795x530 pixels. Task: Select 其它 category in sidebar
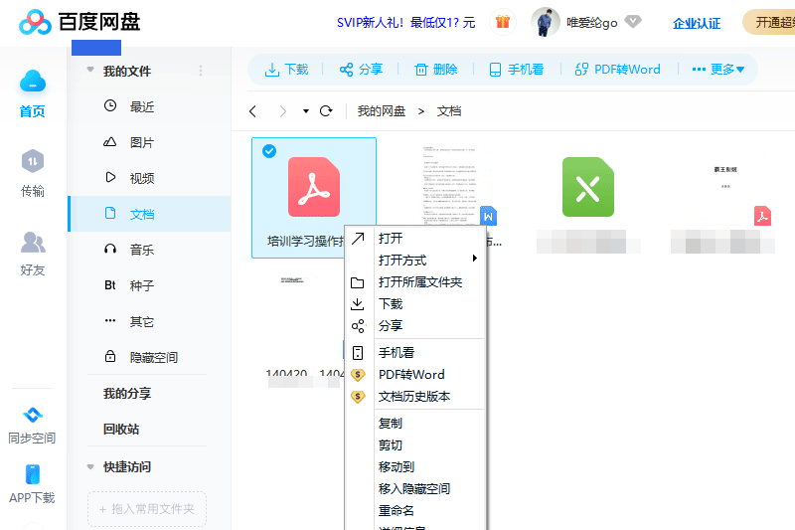pyautogui.click(x=150, y=321)
